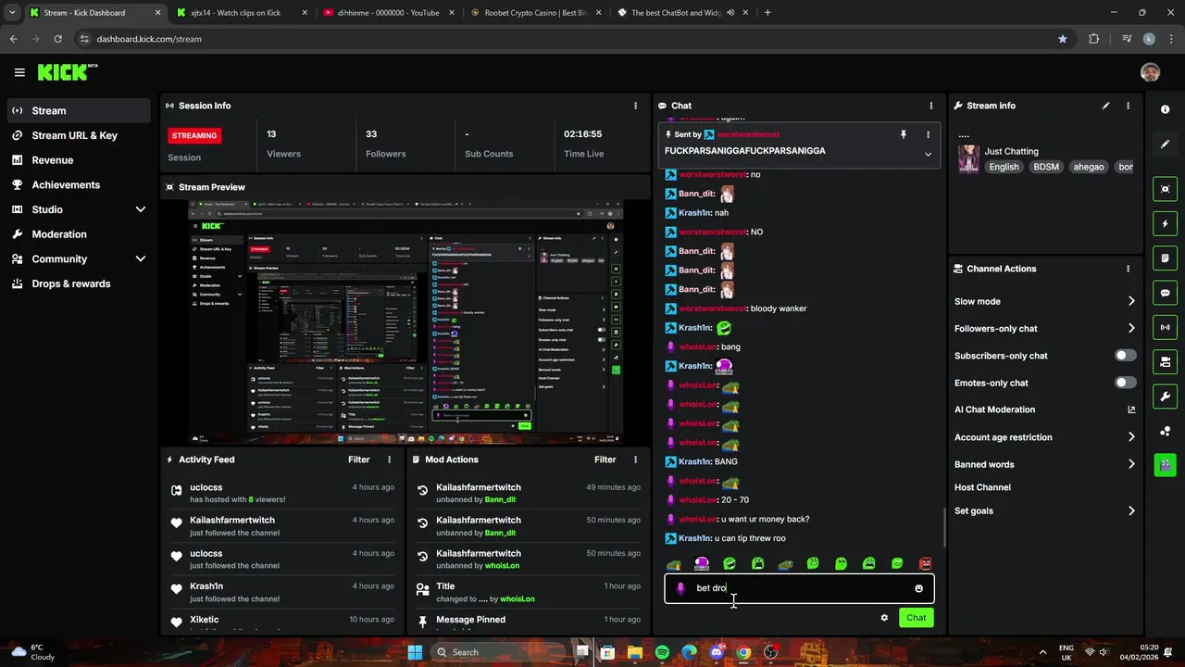
Task: Open Channel Actions three-dot menu
Action: tap(1128, 269)
